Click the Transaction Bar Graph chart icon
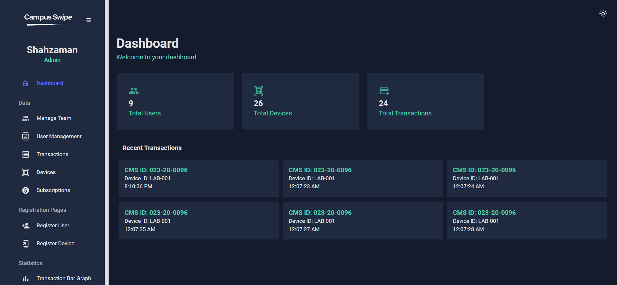This screenshot has height=285, width=617. 26,279
